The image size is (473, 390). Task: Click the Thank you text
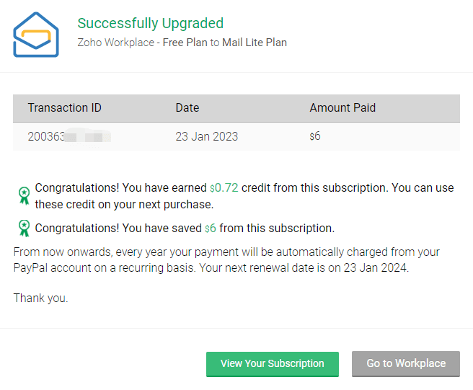pos(40,298)
